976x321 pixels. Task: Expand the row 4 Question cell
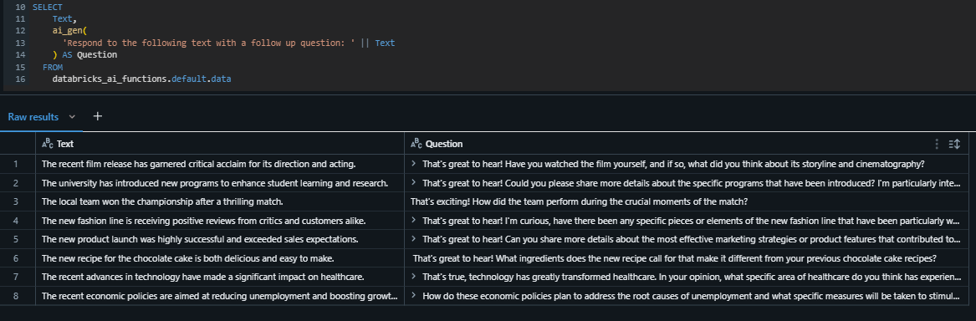(414, 221)
